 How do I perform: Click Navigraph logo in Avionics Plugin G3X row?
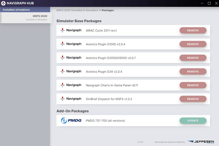(x=71, y=71)
